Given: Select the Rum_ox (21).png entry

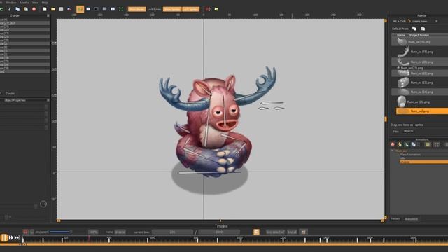Looking at the screenshot, I should coord(412,68).
